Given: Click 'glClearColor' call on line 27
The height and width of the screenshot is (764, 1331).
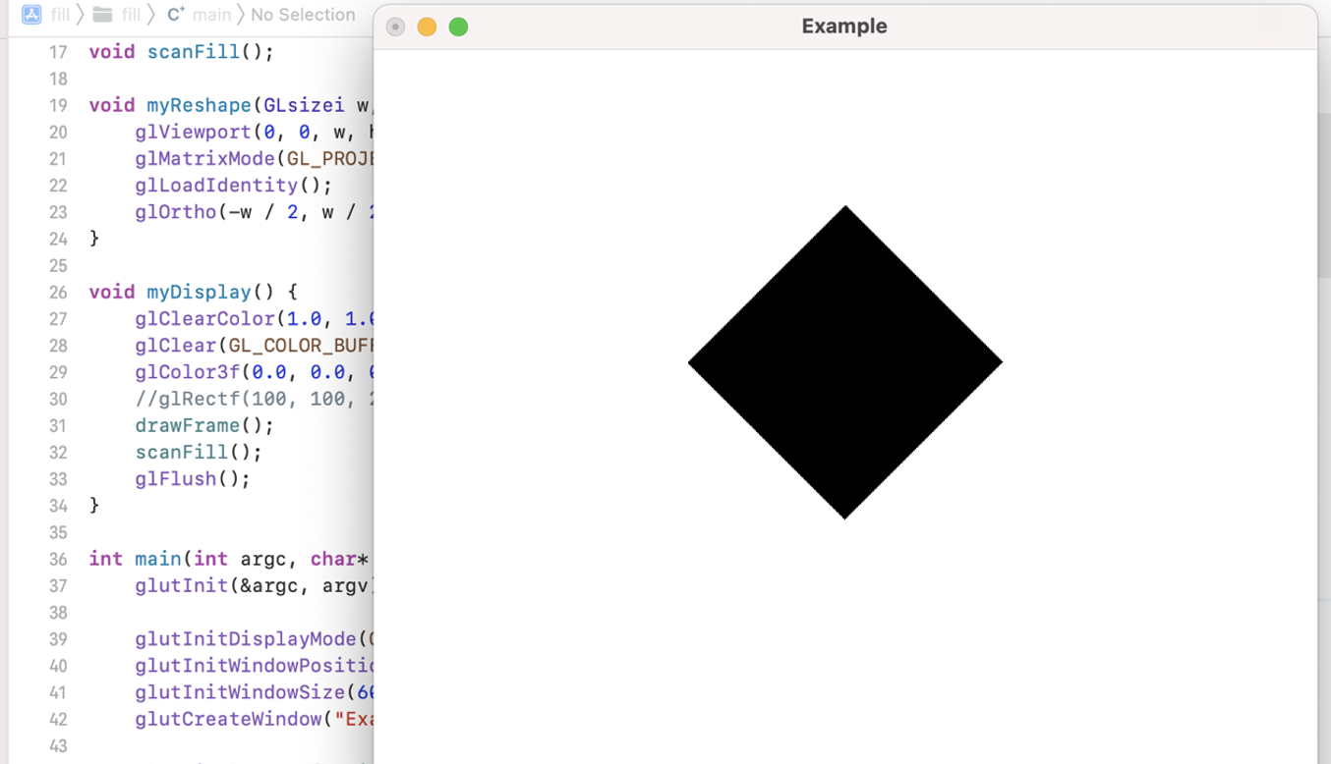Looking at the screenshot, I should pyautogui.click(x=204, y=319).
